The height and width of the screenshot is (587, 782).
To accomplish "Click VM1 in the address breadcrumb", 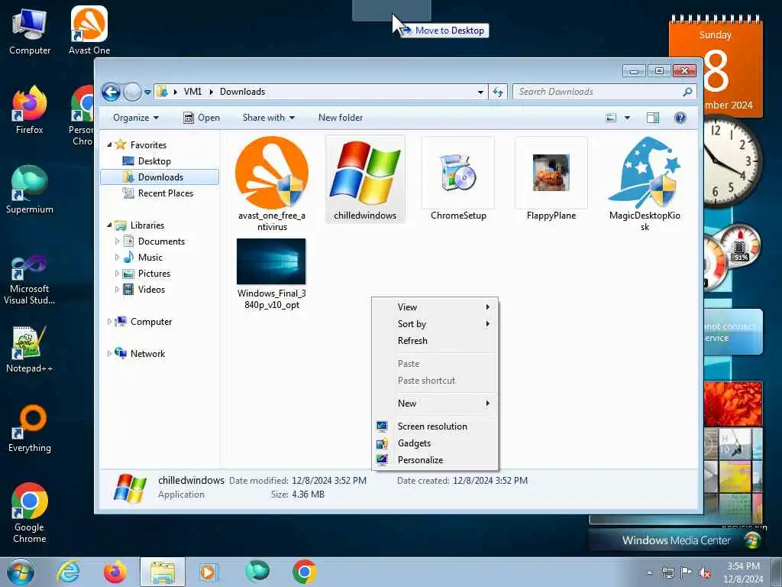I will point(192,92).
